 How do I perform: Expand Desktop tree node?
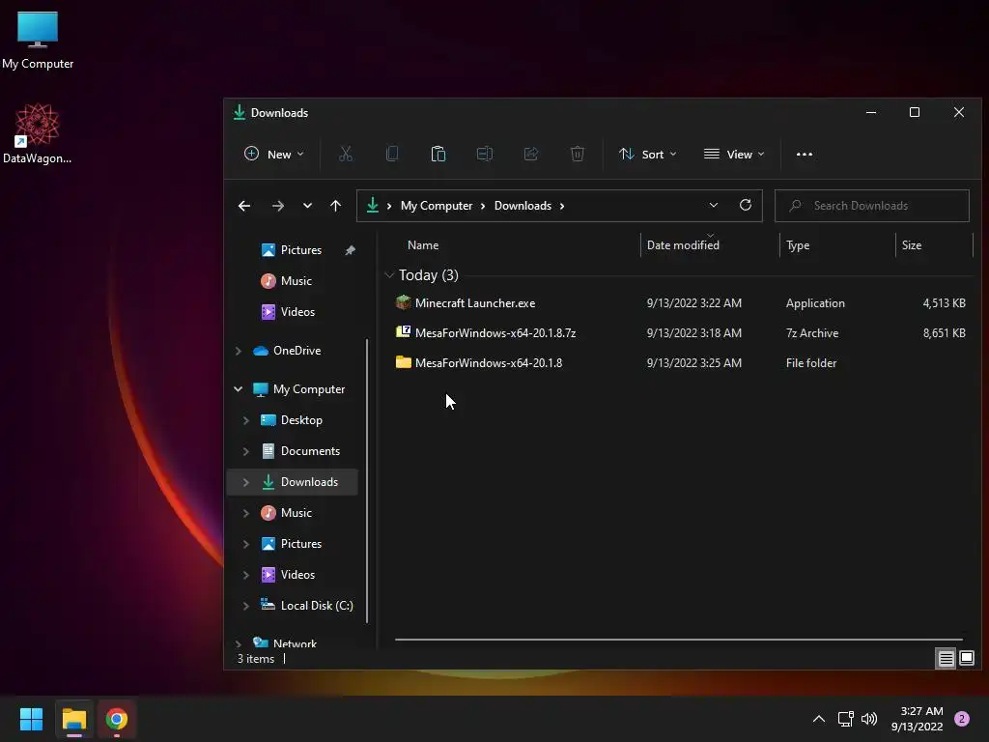246,420
